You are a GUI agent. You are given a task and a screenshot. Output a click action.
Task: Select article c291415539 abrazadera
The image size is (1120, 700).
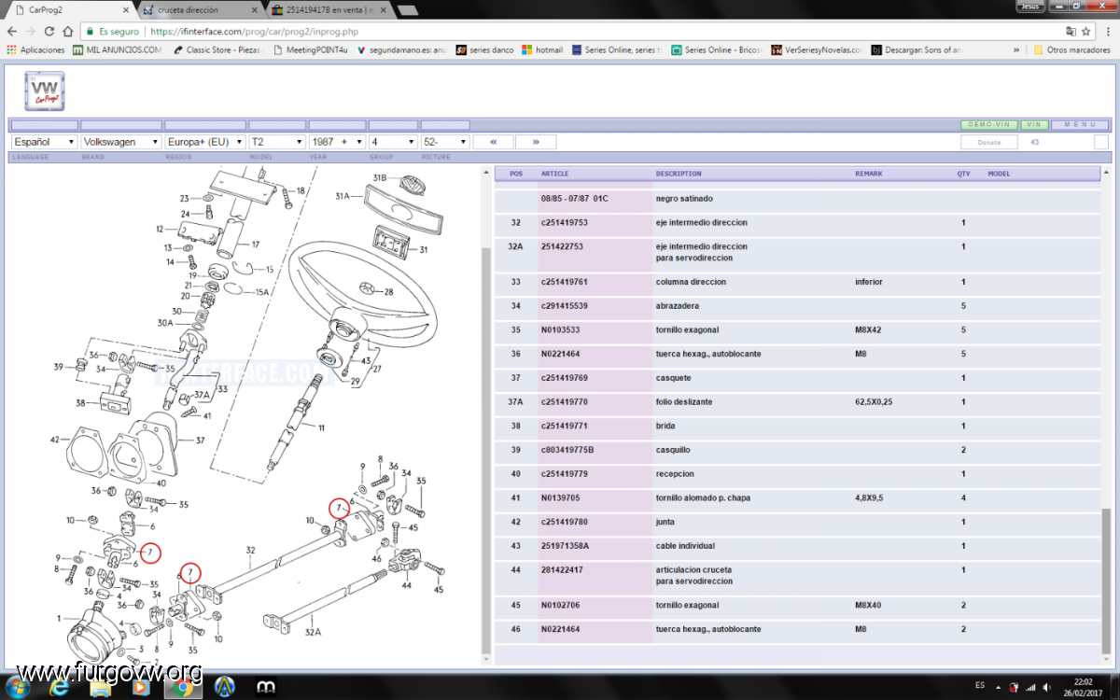click(564, 306)
